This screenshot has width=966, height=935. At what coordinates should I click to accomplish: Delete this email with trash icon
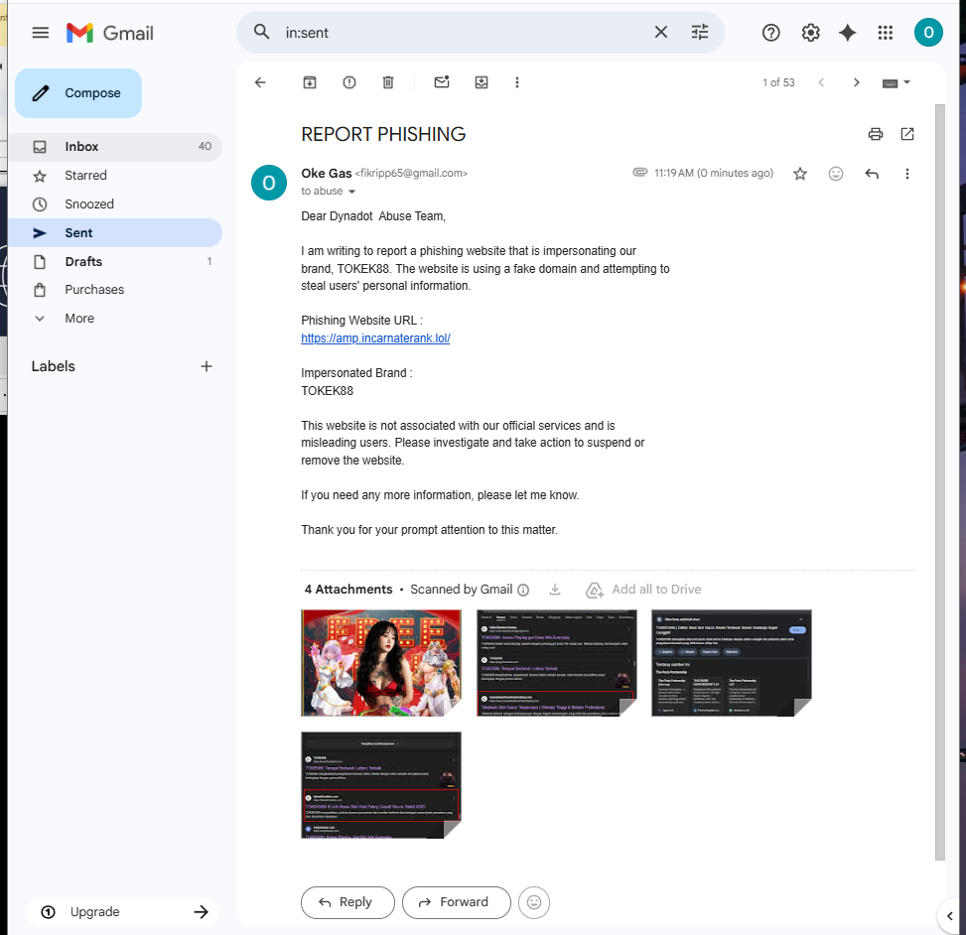tap(388, 82)
